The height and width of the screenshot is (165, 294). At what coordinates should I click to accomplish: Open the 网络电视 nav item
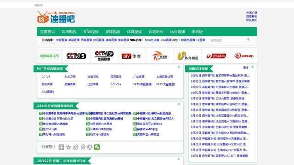[x=69, y=32]
